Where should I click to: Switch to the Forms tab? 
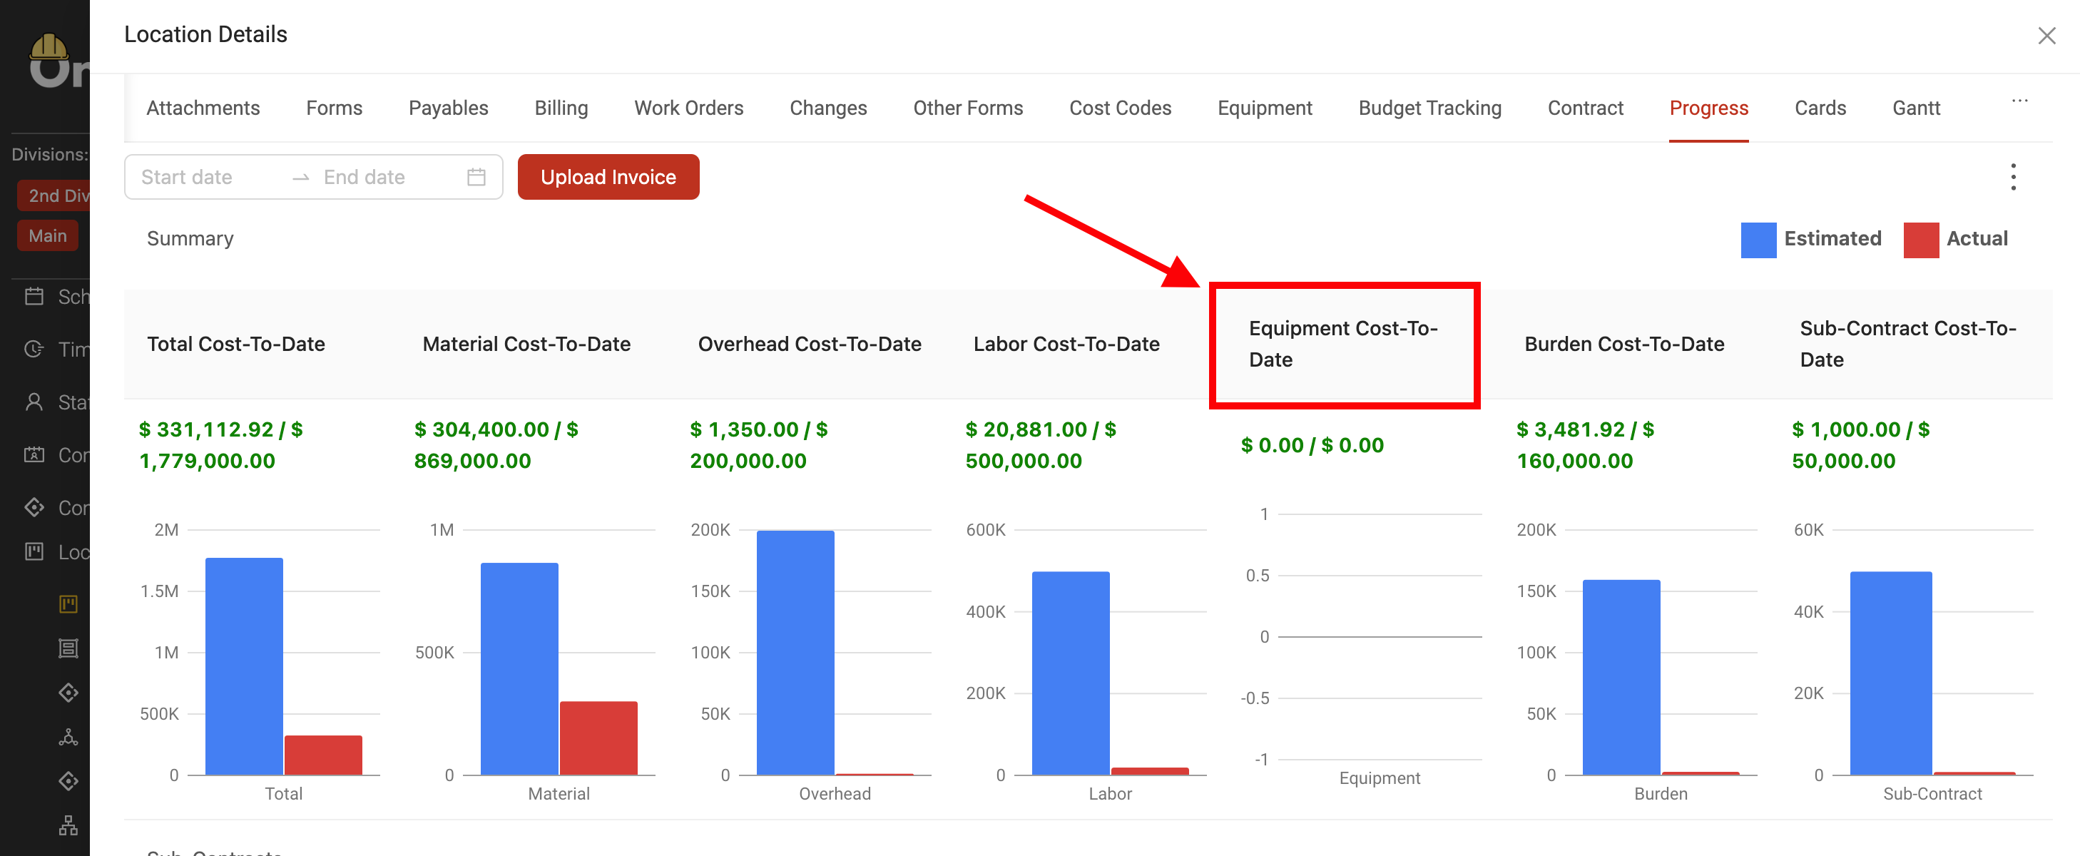[x=335, y=108]
